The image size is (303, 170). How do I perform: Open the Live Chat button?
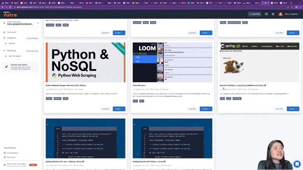pyautogui.click(x=255, y=14)
